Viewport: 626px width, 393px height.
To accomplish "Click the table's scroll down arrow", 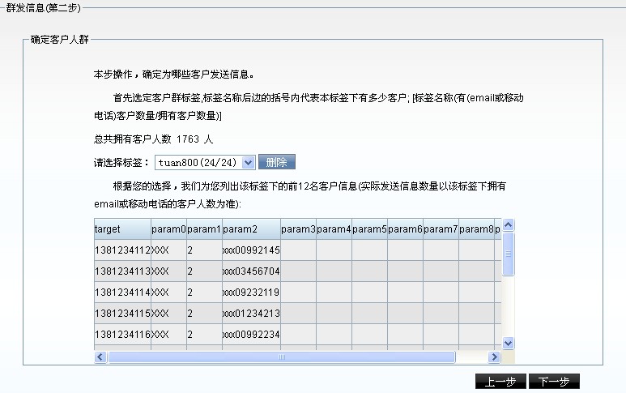I will pos(509,343).
